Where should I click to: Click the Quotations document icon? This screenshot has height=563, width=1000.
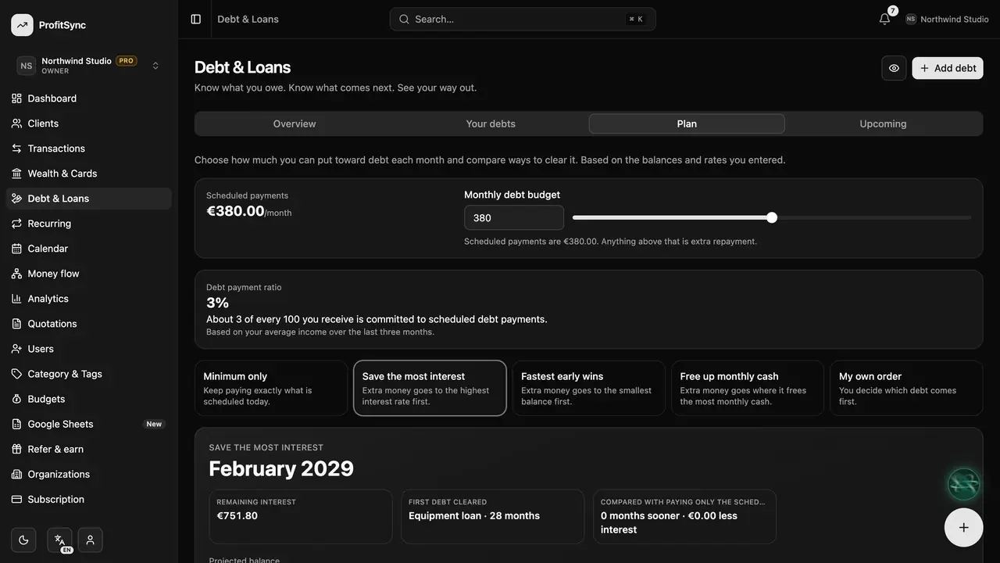click(16, 324)
